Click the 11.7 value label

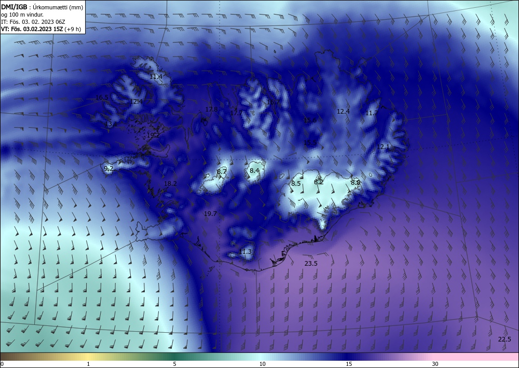(x=372, y=113)
